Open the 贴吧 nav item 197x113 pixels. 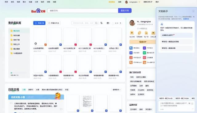coord(42,2)
